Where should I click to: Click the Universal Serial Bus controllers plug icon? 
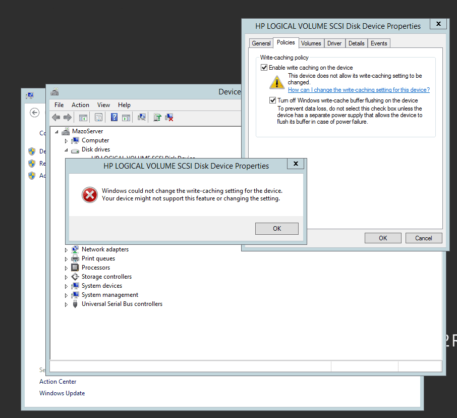click(75, 304)
